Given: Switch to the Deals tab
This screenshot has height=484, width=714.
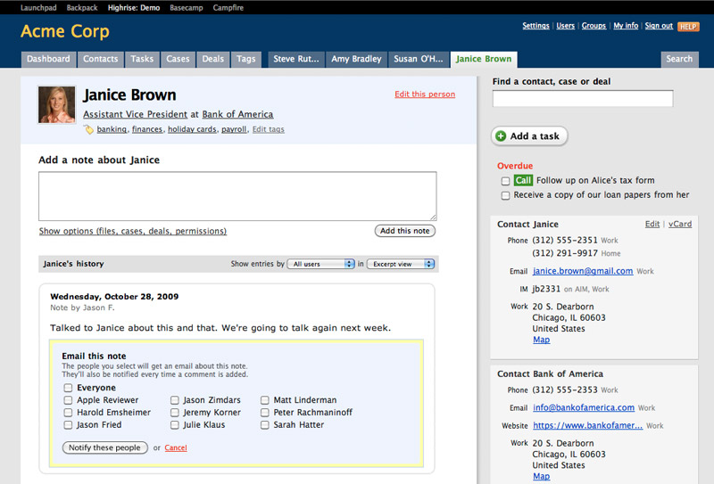Looking at the screenshot, I should 213,59.
